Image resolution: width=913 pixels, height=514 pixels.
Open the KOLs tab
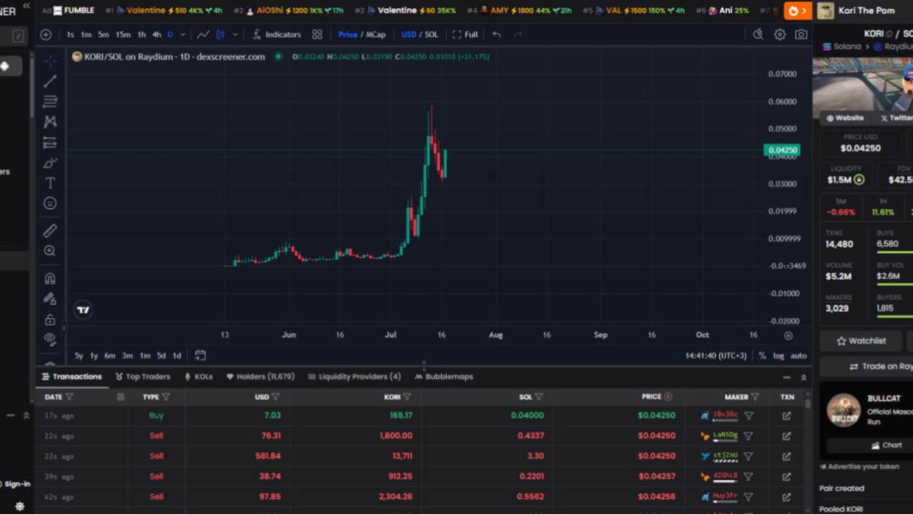pos(199,377)
